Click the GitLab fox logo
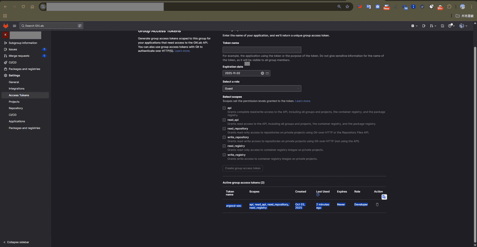 pos(6,26)
